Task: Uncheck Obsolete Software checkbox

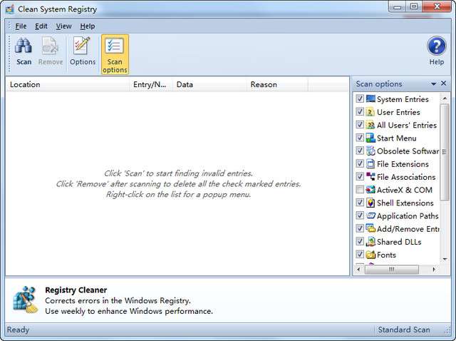Action: (x=360, y=151)
